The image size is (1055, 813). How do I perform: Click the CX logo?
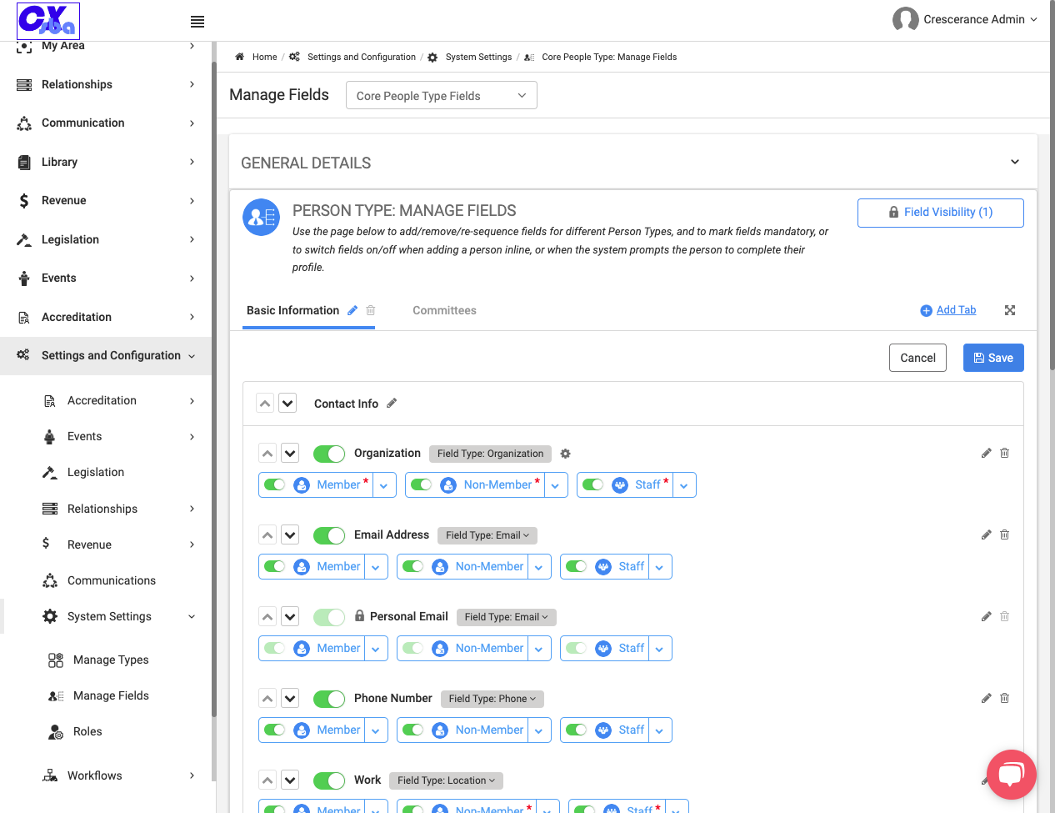pos(48,21)
